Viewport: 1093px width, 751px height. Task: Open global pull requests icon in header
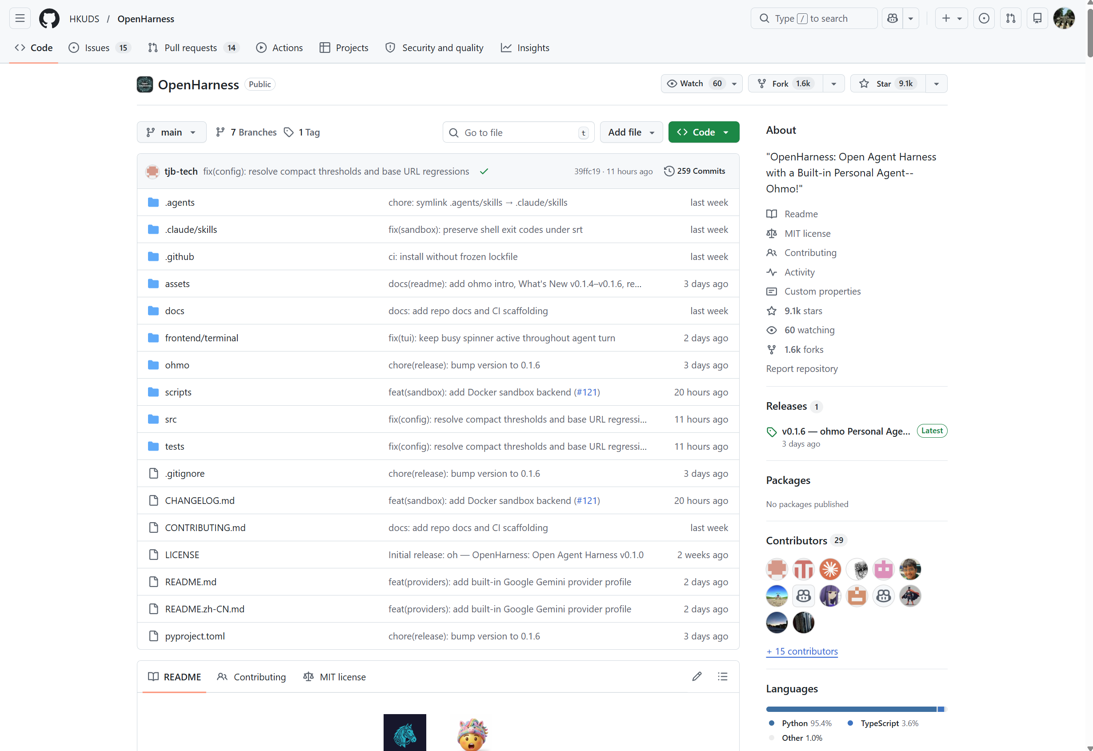coord(1010,18)
